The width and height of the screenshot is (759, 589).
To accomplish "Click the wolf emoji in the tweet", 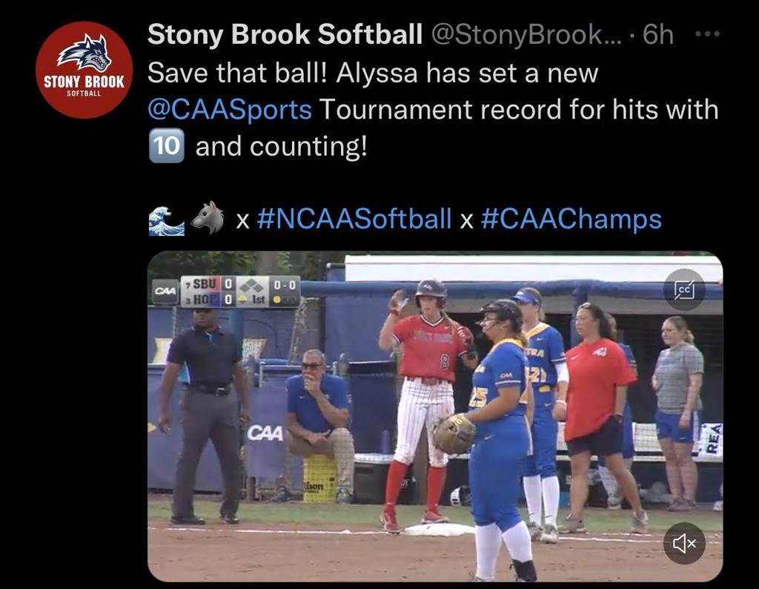I will pos(207,220).
